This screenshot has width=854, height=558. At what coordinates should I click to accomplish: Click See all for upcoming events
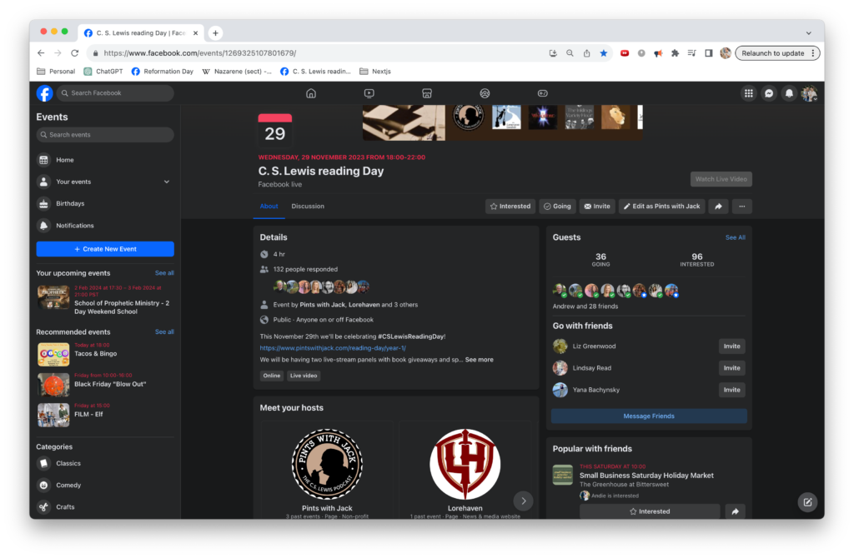tap(164, 273)
